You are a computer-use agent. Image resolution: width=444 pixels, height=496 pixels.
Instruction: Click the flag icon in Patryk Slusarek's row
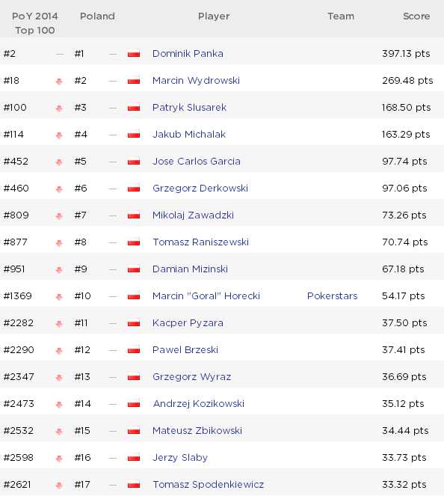(134, 107)
